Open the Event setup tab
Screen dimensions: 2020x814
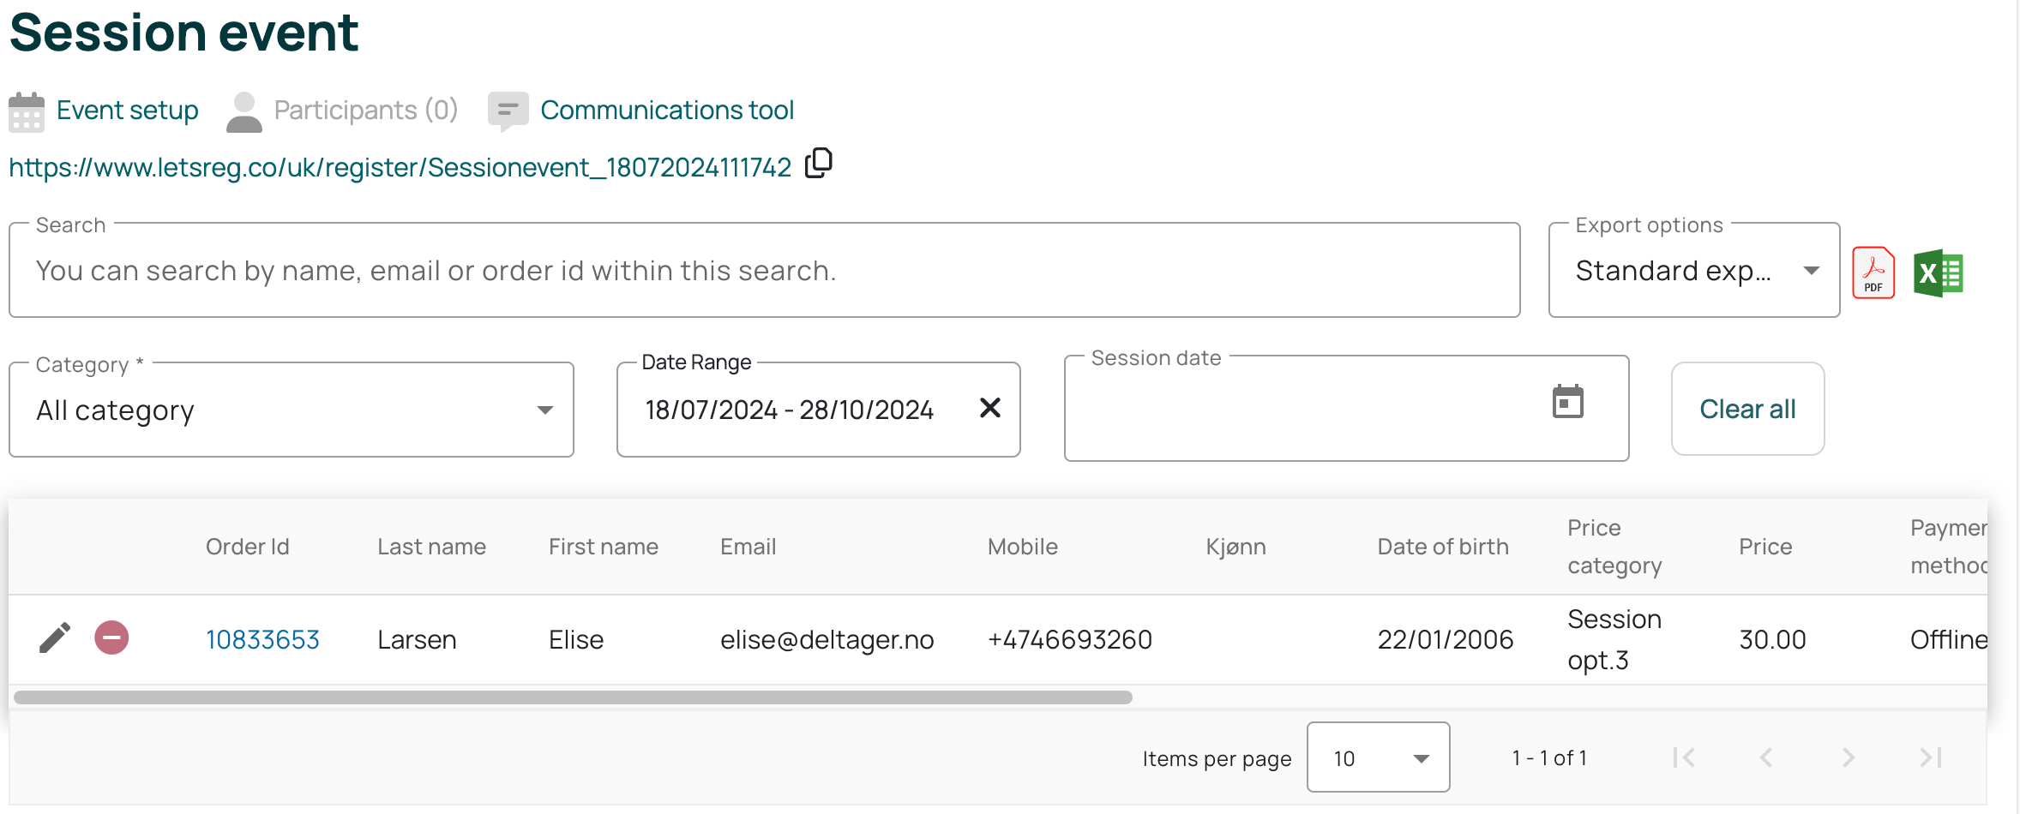click(x=127, y=111)
